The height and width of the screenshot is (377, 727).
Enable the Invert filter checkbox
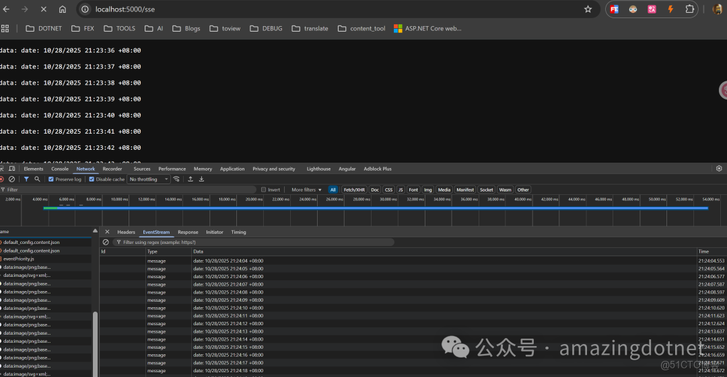coord(264,190)
